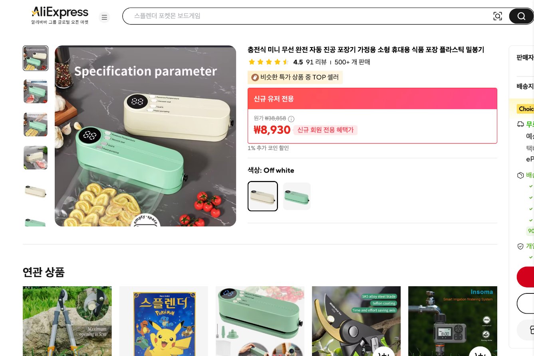Viewport: 534px width, 356px height.
Task: Click the TOP seller price-tag badge icon
Action: coord(255,77)
